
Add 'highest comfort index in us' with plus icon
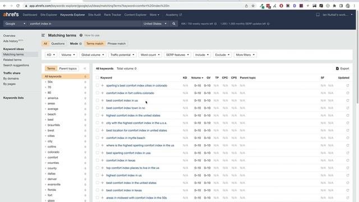point(102,175)
